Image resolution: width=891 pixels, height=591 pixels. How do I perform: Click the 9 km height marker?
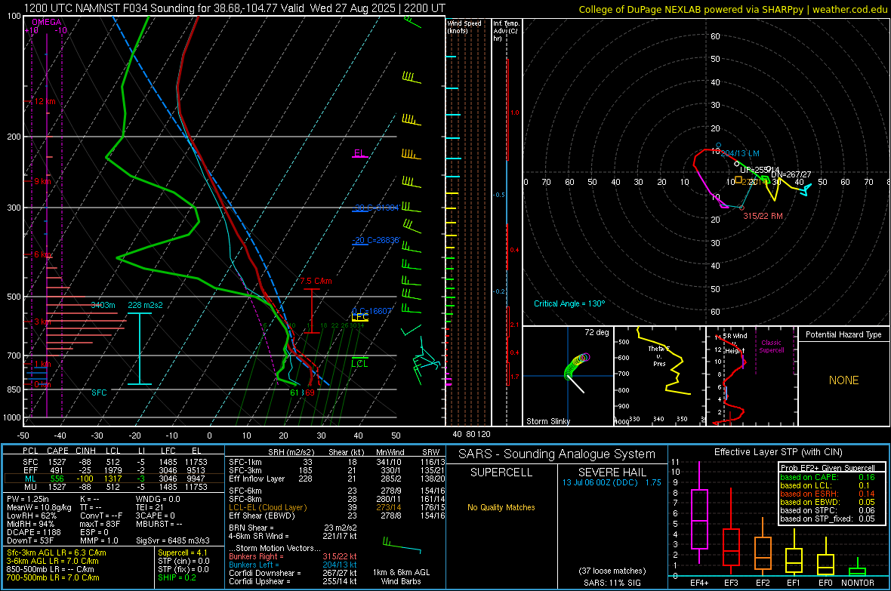41,181
